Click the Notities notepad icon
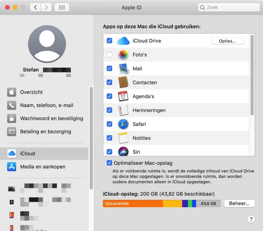Viewport: 263px width, 231px height. click(x=123, y=138)
